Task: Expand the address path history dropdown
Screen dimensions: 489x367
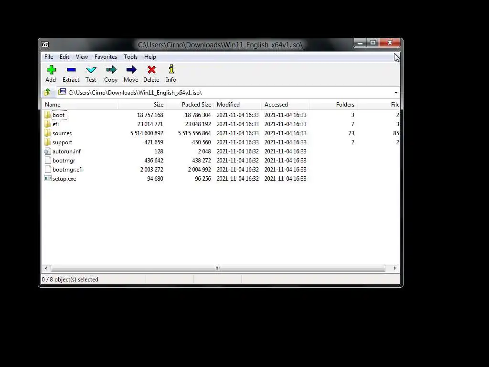Action: click(396, 93)
